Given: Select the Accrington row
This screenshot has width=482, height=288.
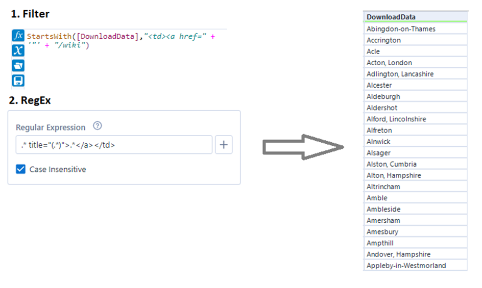Looking at the screenshot, I should [415, 40].
